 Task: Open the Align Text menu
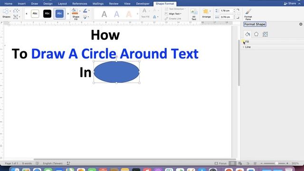(173, 14)
